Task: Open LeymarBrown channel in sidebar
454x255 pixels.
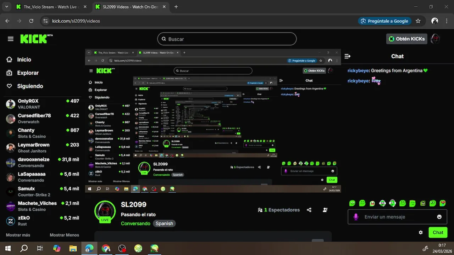Action: (x=43, y=148)
